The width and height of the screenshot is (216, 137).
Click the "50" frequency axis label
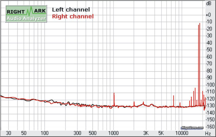(x=24, y=133)
